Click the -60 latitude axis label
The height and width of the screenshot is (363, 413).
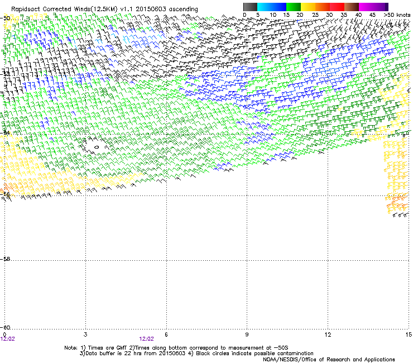(5, 327)
